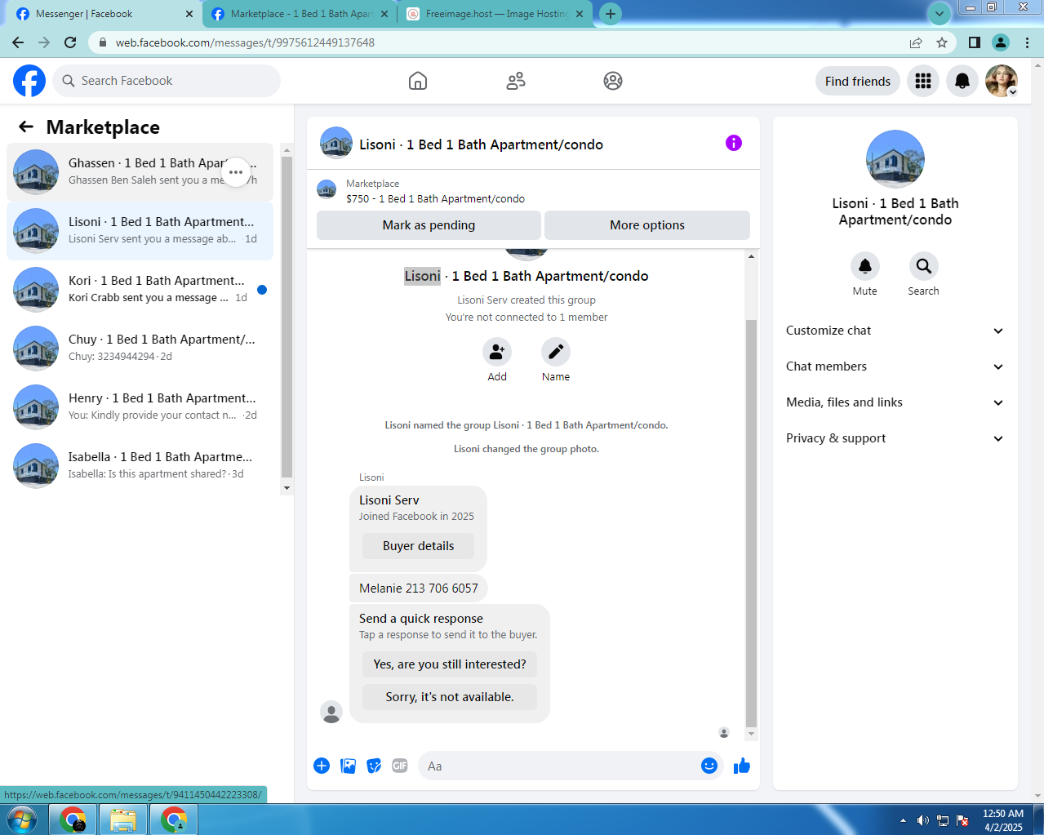This screenshot has width=1044, height=835.
Task: Choose a GIF using the GIF icon
Action: 400,766
